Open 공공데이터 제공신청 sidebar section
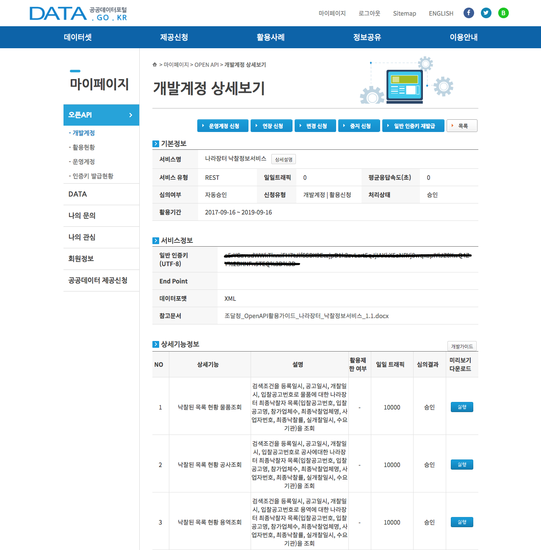Viewport: 541px width, 550px height. tap(101, 280)
